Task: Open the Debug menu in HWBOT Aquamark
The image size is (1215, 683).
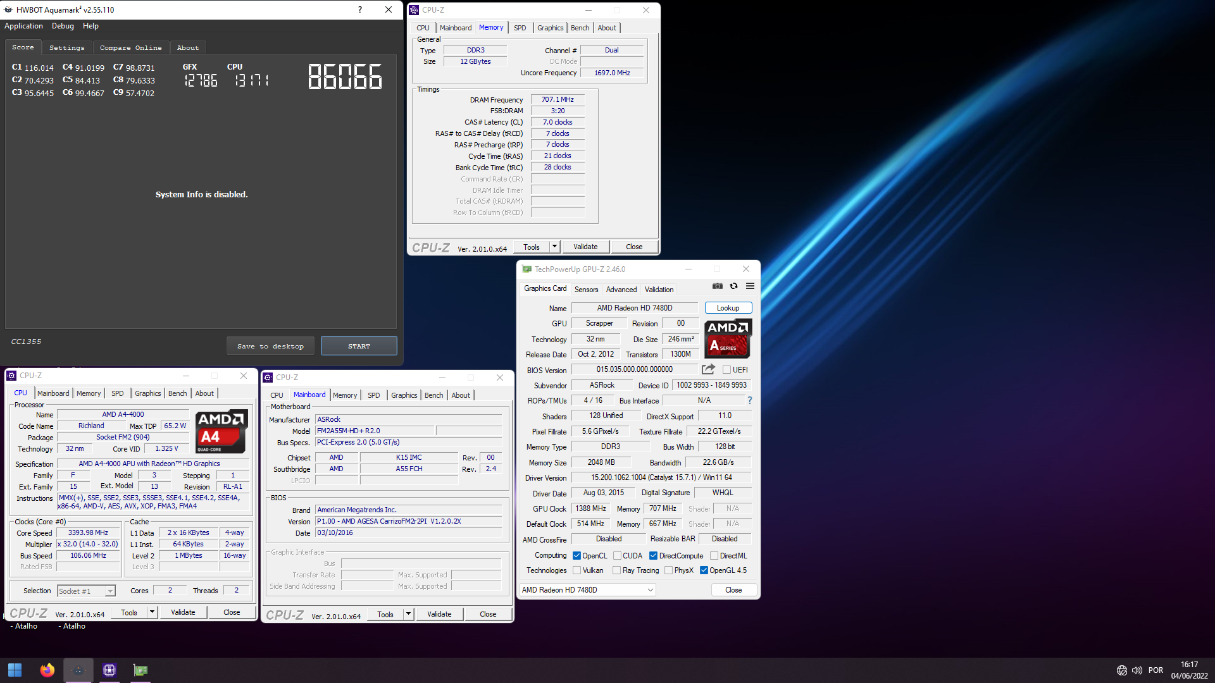Action: [x=63, y=26]
